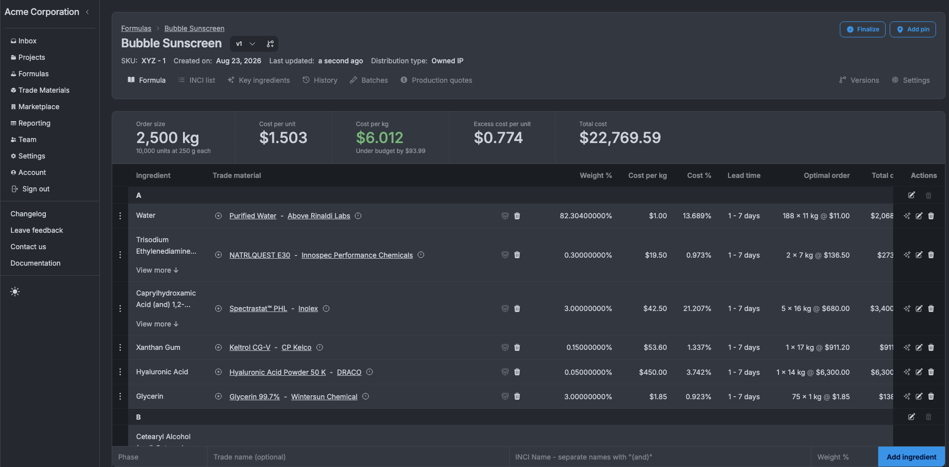Open the Documentation link
The image size is (949, 467).
pyautogui.click(x=35, y=263)
